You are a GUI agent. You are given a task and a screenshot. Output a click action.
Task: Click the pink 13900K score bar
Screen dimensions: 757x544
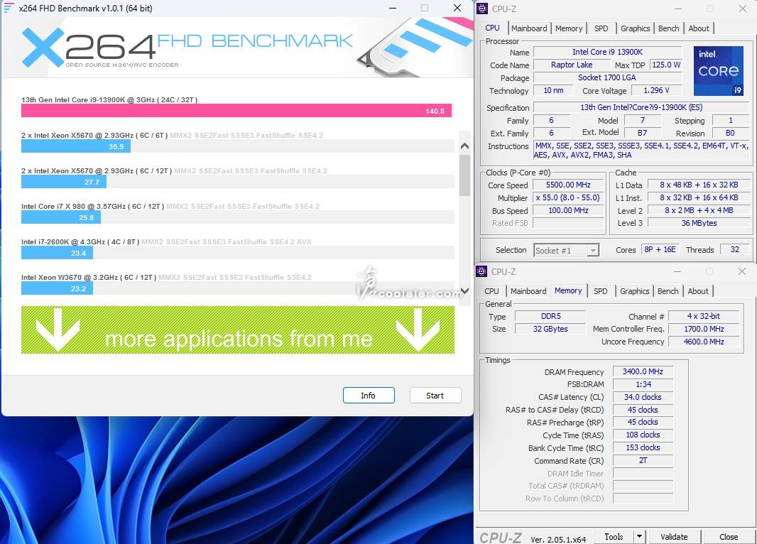[x=236, y=111]
